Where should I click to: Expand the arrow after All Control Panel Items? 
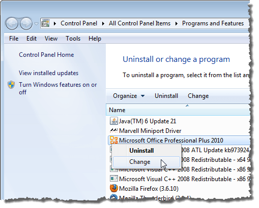[177, 23]
